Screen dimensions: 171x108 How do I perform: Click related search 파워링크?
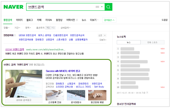click(39, 39)
